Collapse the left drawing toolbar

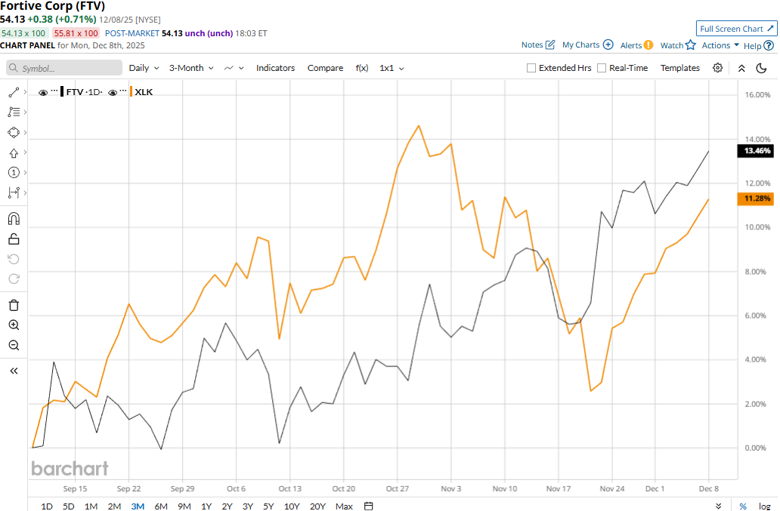click(14, 371)
